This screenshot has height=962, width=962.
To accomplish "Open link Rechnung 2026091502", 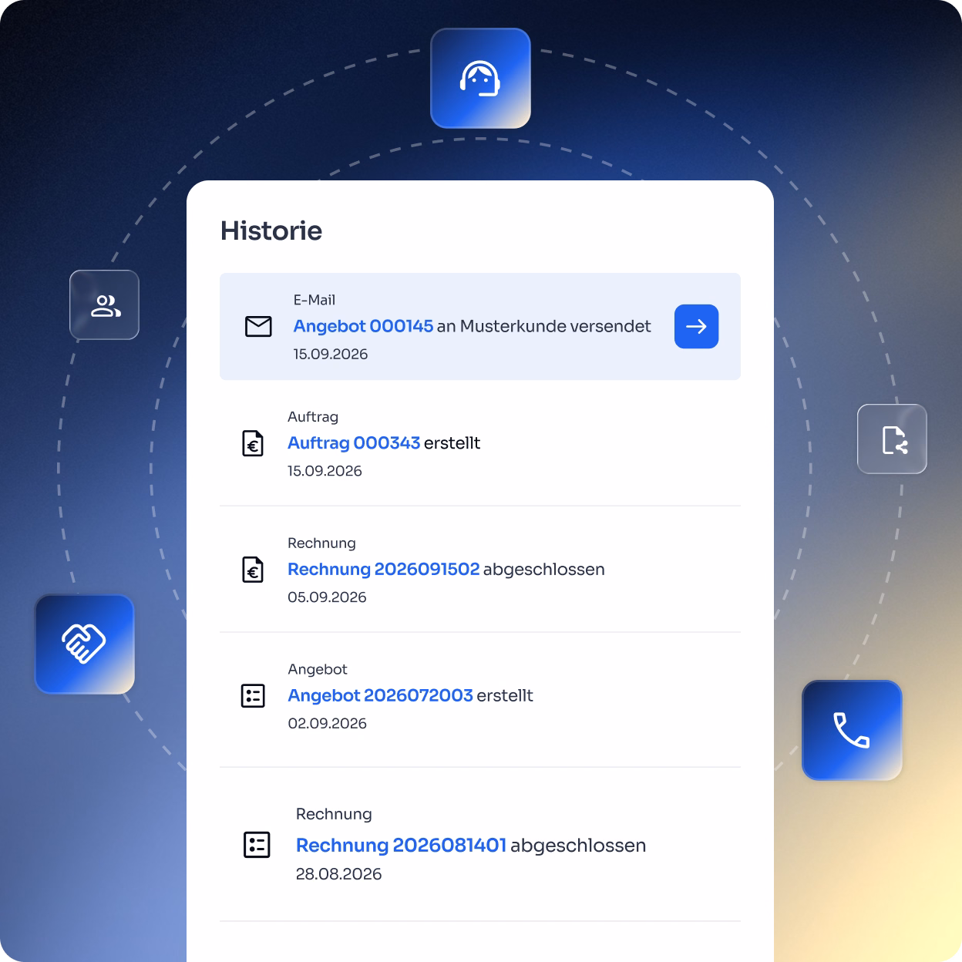I will pos(384,569).
